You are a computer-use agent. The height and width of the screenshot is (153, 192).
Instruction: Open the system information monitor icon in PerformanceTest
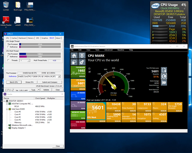pos(82,55)
